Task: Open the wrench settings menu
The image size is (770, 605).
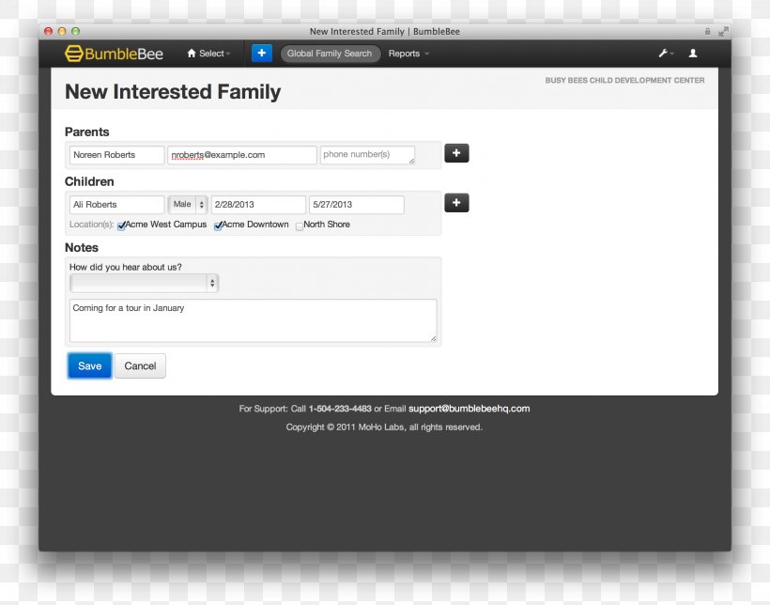Action: 665,54
